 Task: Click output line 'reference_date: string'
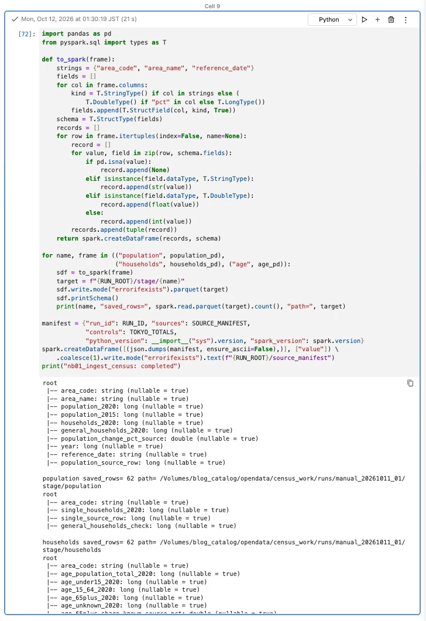point(127,455)
